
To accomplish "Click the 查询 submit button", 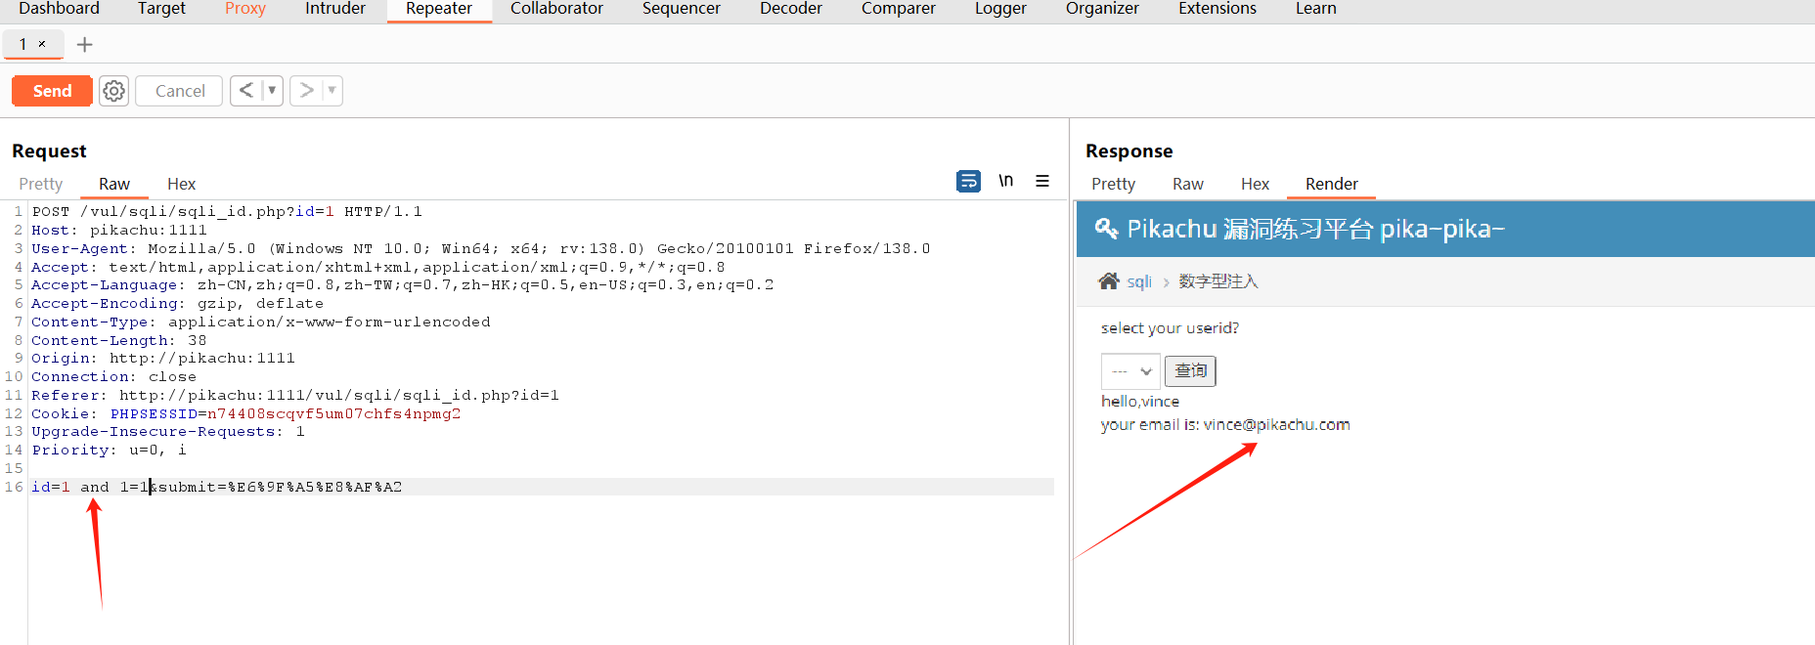I will coord(1190,371).
